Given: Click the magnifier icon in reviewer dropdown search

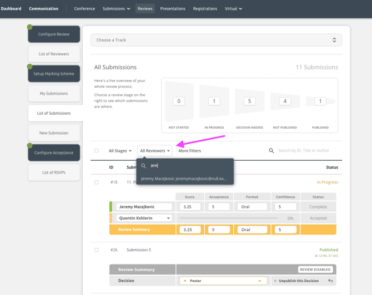Looking at the screenshot, I should click(x=143, y=166).
